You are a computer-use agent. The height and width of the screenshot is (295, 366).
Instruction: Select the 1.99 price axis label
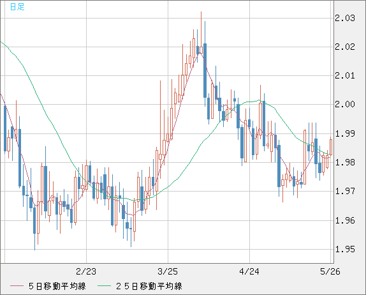pyautogui.click(x=345, y=133)
